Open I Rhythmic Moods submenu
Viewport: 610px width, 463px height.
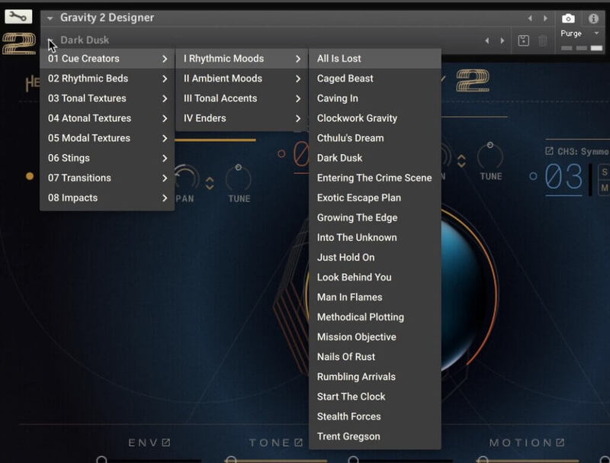242,59
